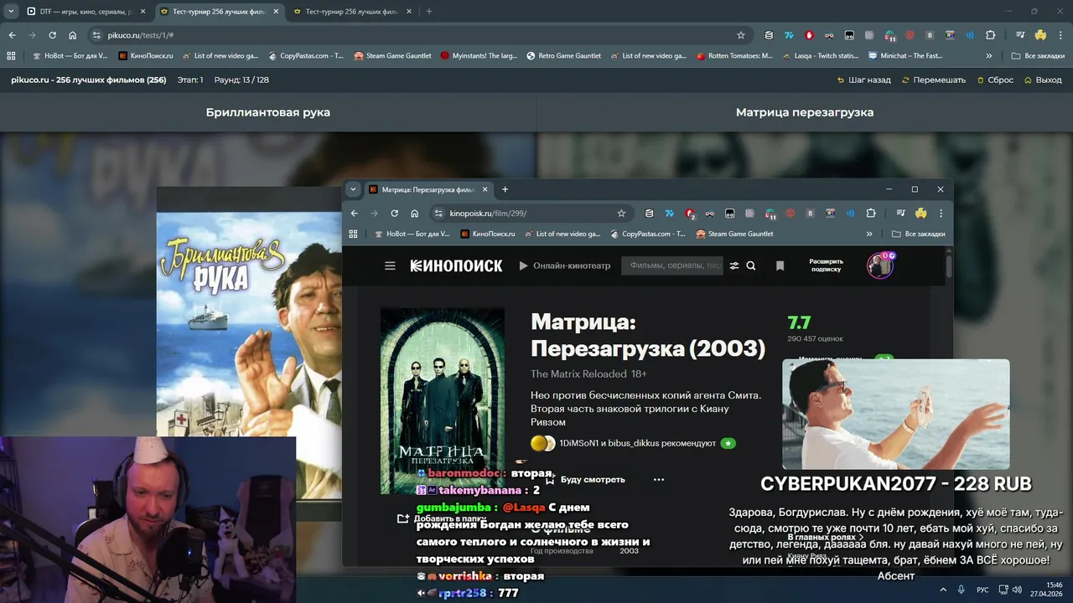The height and width of the screenshot is (603, 1073).
Task: Click Выход exit button
Action: point(1043,80)
